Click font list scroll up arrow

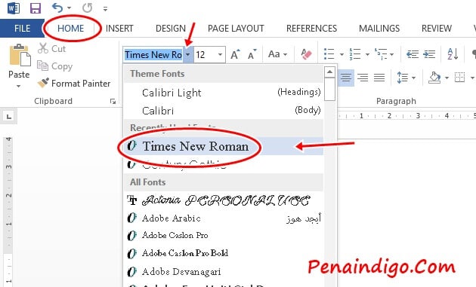tap(329, 72)
